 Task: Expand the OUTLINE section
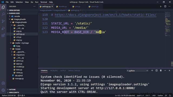point(12,89)
